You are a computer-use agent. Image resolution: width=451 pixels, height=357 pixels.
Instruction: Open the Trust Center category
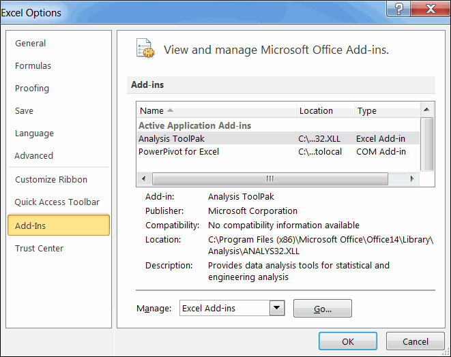tap(39, 249)
